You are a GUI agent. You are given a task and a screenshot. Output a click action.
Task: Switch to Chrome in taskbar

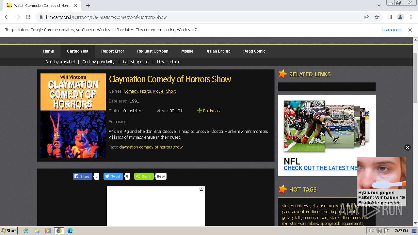click(x=59, y=231)
